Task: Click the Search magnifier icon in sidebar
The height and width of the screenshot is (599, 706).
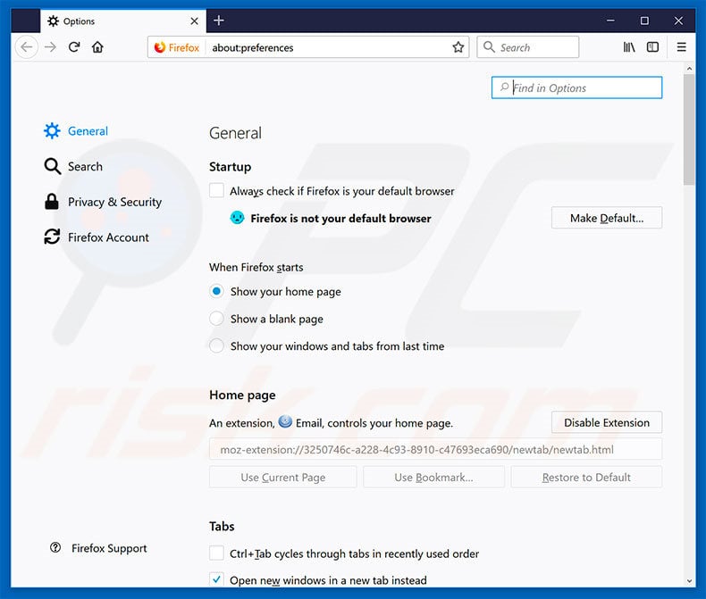Action: pos(52,166)
